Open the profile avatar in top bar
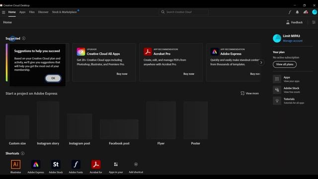 tap(315, 12)
